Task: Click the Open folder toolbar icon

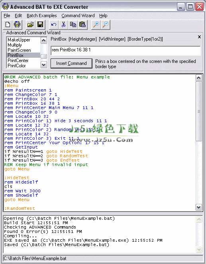Action: [x=31, y=25]
